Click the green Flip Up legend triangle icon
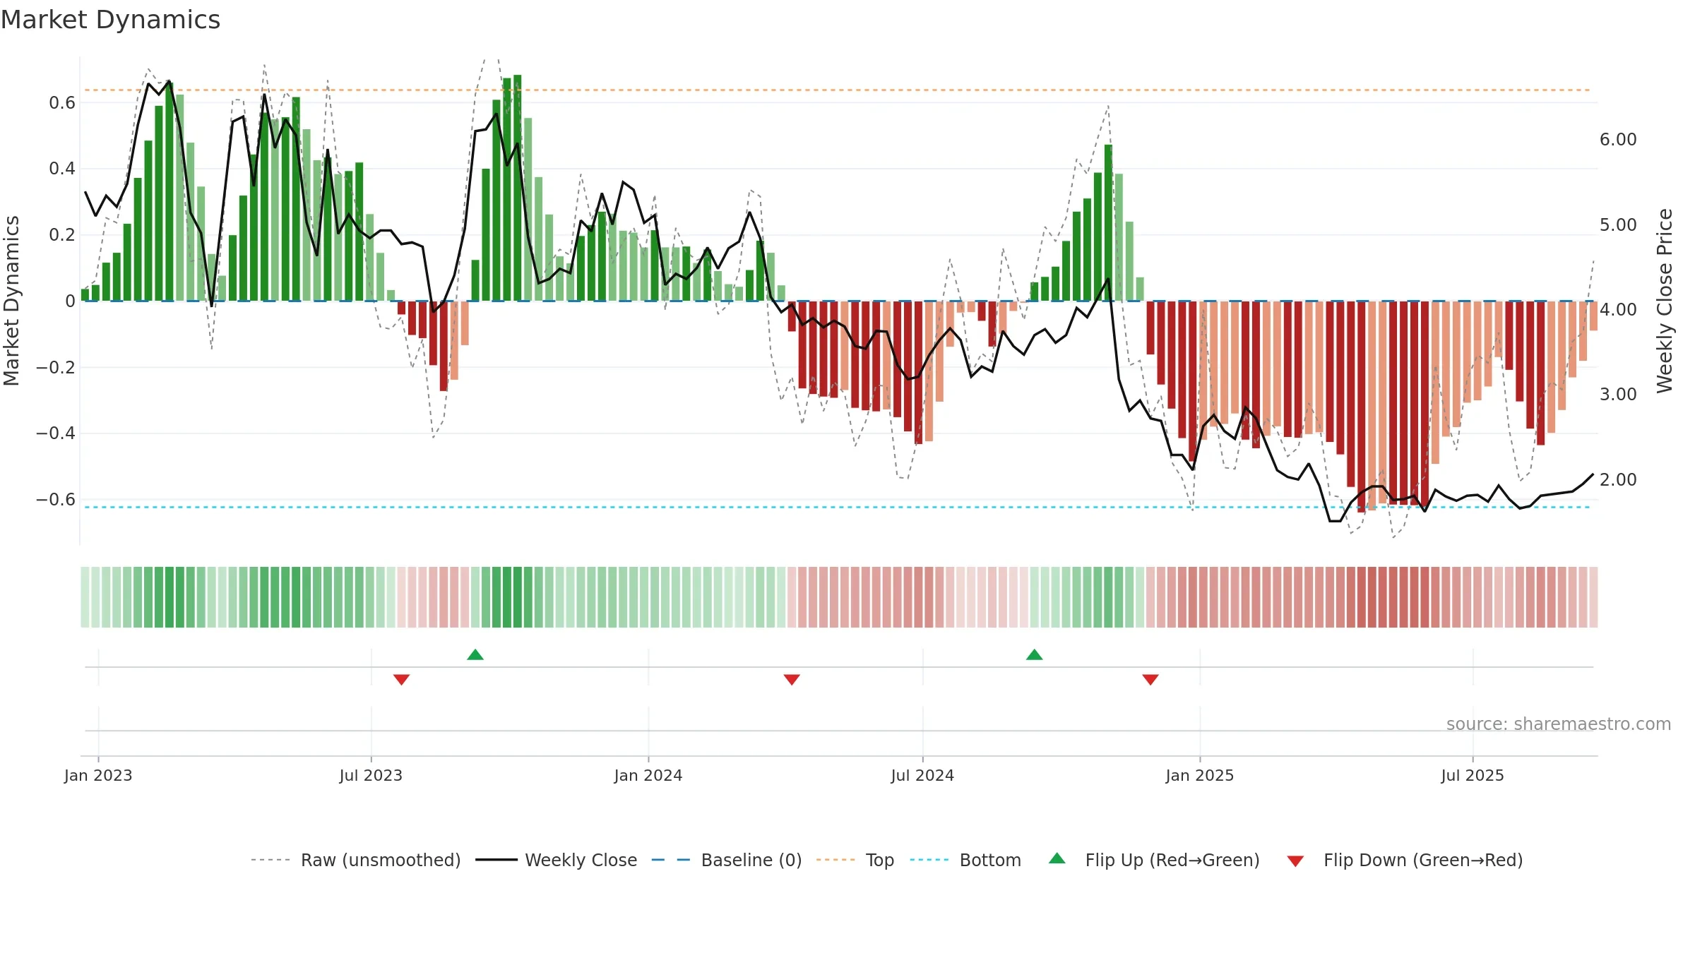This screenshot has height=953, width=1695. (1057, 858)
